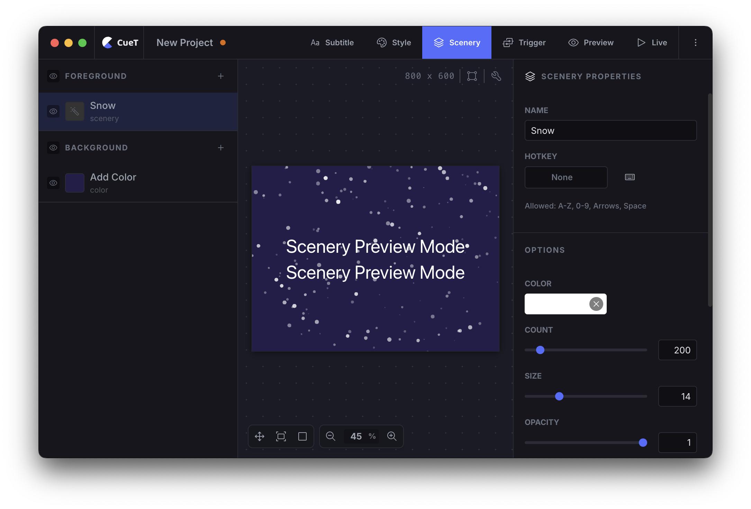Hide the Add Color background layer
751x509 pixels.
coord(53,183)
